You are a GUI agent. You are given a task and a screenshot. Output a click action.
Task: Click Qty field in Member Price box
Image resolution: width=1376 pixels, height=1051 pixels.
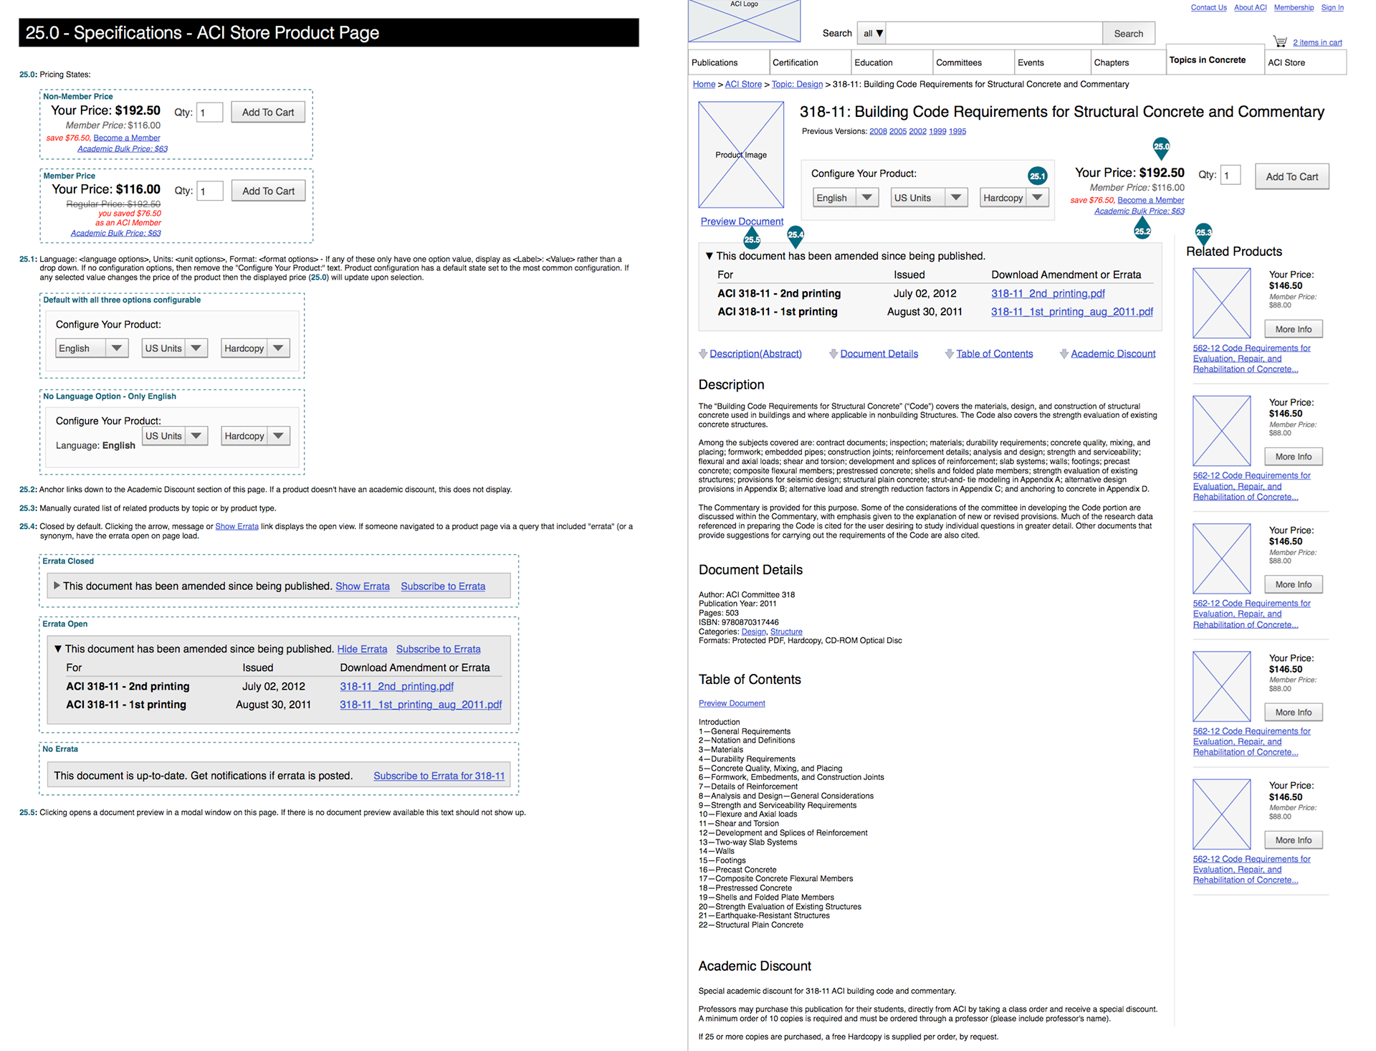pyautogui.click(x=210, y=191)
